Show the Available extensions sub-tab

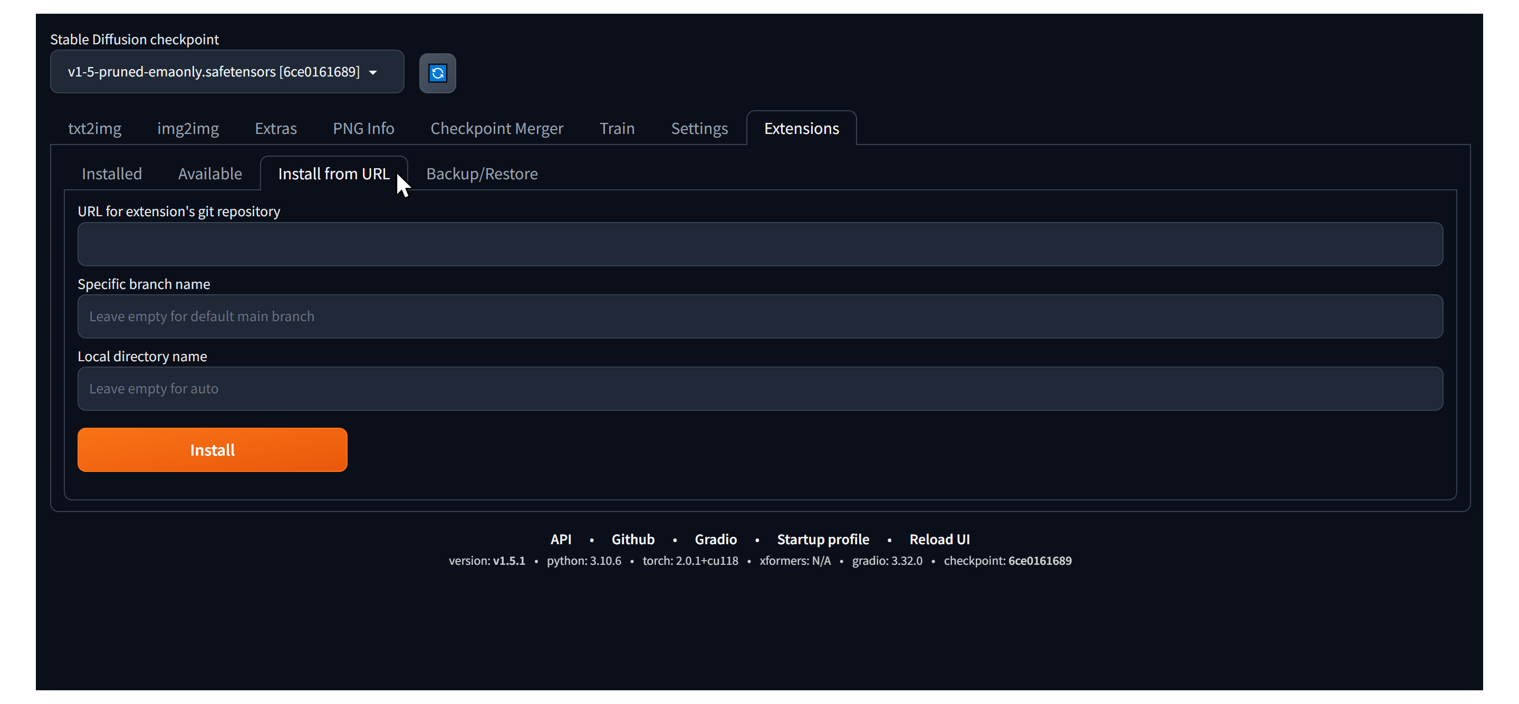pos(210,174)
